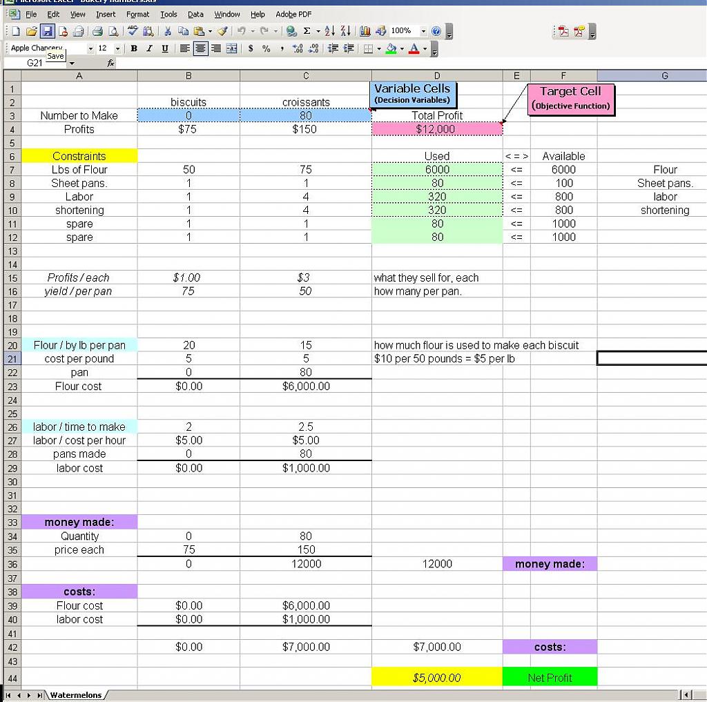Image resolution: width=707 pixels, height=702 pixels.
Task: Toggle Underline formatting
Action: (164, 48)
